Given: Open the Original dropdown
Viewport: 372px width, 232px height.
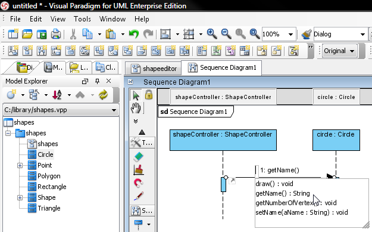Looking at the screenshot, I should [339, 51].
